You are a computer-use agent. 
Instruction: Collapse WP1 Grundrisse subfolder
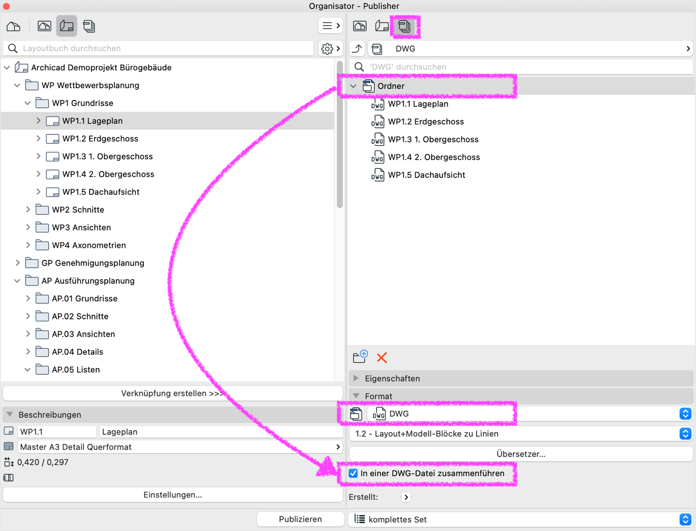tap(28, 103)
